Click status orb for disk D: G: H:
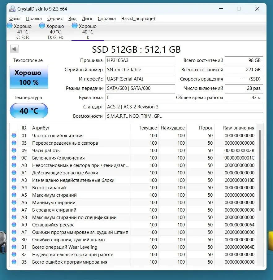Viewport: 273px width, 280px height. pos(42,26)
